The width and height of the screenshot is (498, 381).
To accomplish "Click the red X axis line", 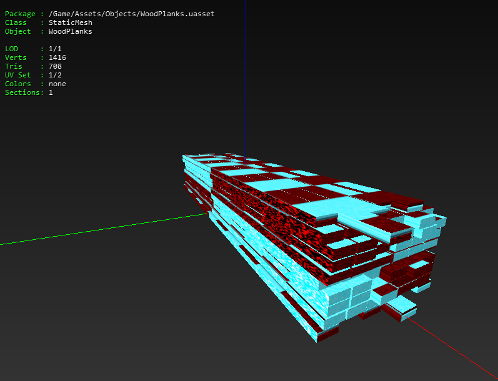I will pos(451,347).
